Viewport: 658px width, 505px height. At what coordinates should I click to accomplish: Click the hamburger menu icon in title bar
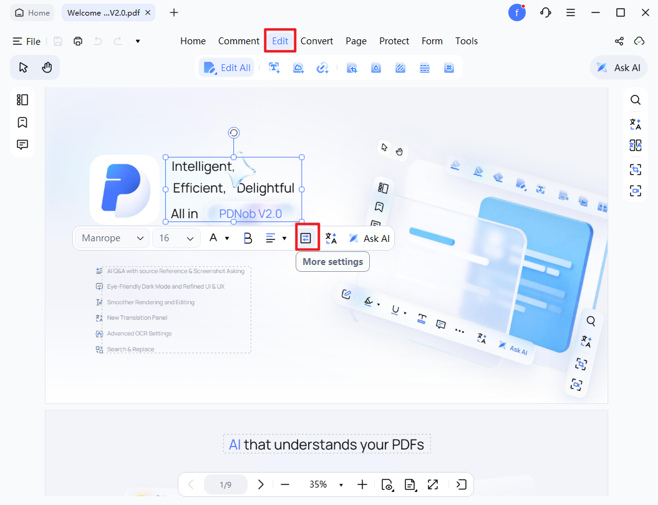tap(570, 12)
